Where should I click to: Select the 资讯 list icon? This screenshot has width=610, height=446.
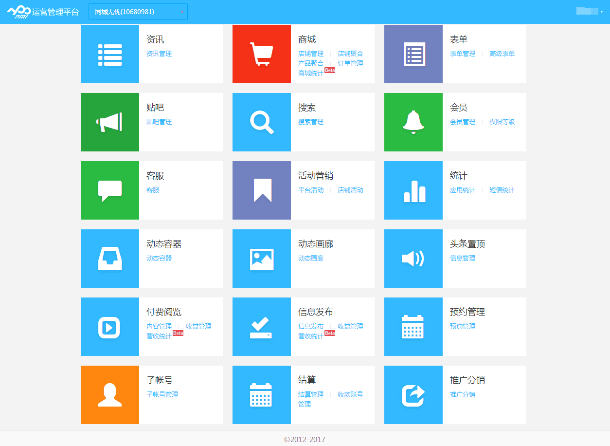(109, 54)
